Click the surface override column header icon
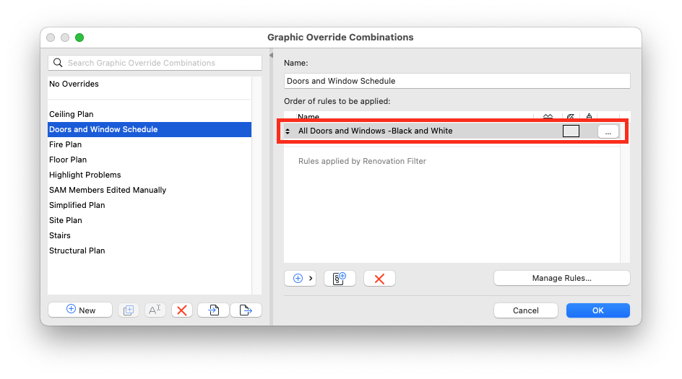The width and height of the screenshot is (682, 379). (x=589, y=116)
